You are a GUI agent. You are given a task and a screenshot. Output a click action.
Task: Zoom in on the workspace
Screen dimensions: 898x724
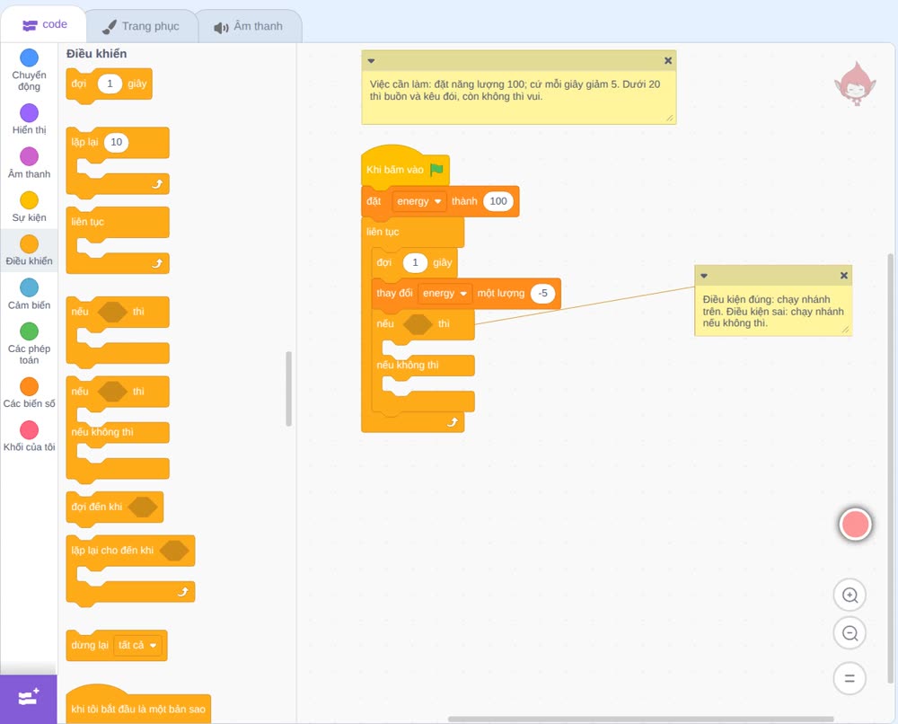[850, 596]
